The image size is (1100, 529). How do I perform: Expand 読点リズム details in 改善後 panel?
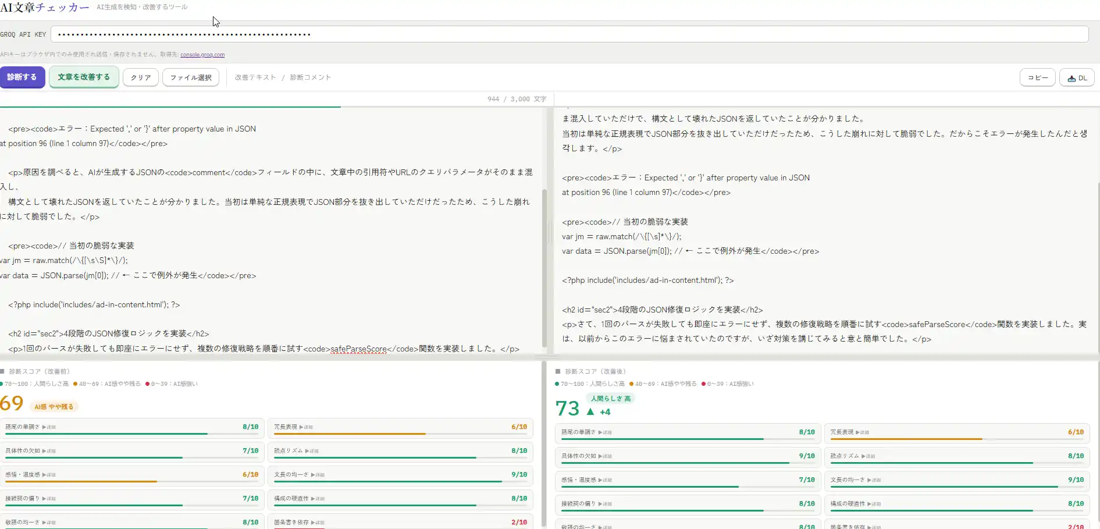click(x=868, y=456)
